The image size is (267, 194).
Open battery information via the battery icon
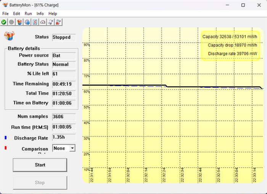[x=19, y=22]
